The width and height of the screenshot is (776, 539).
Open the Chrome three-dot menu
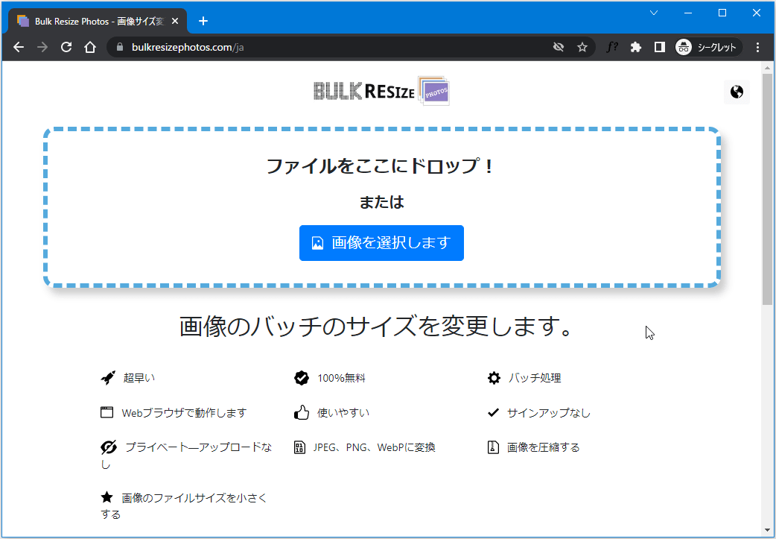click(x=757, y=48)
